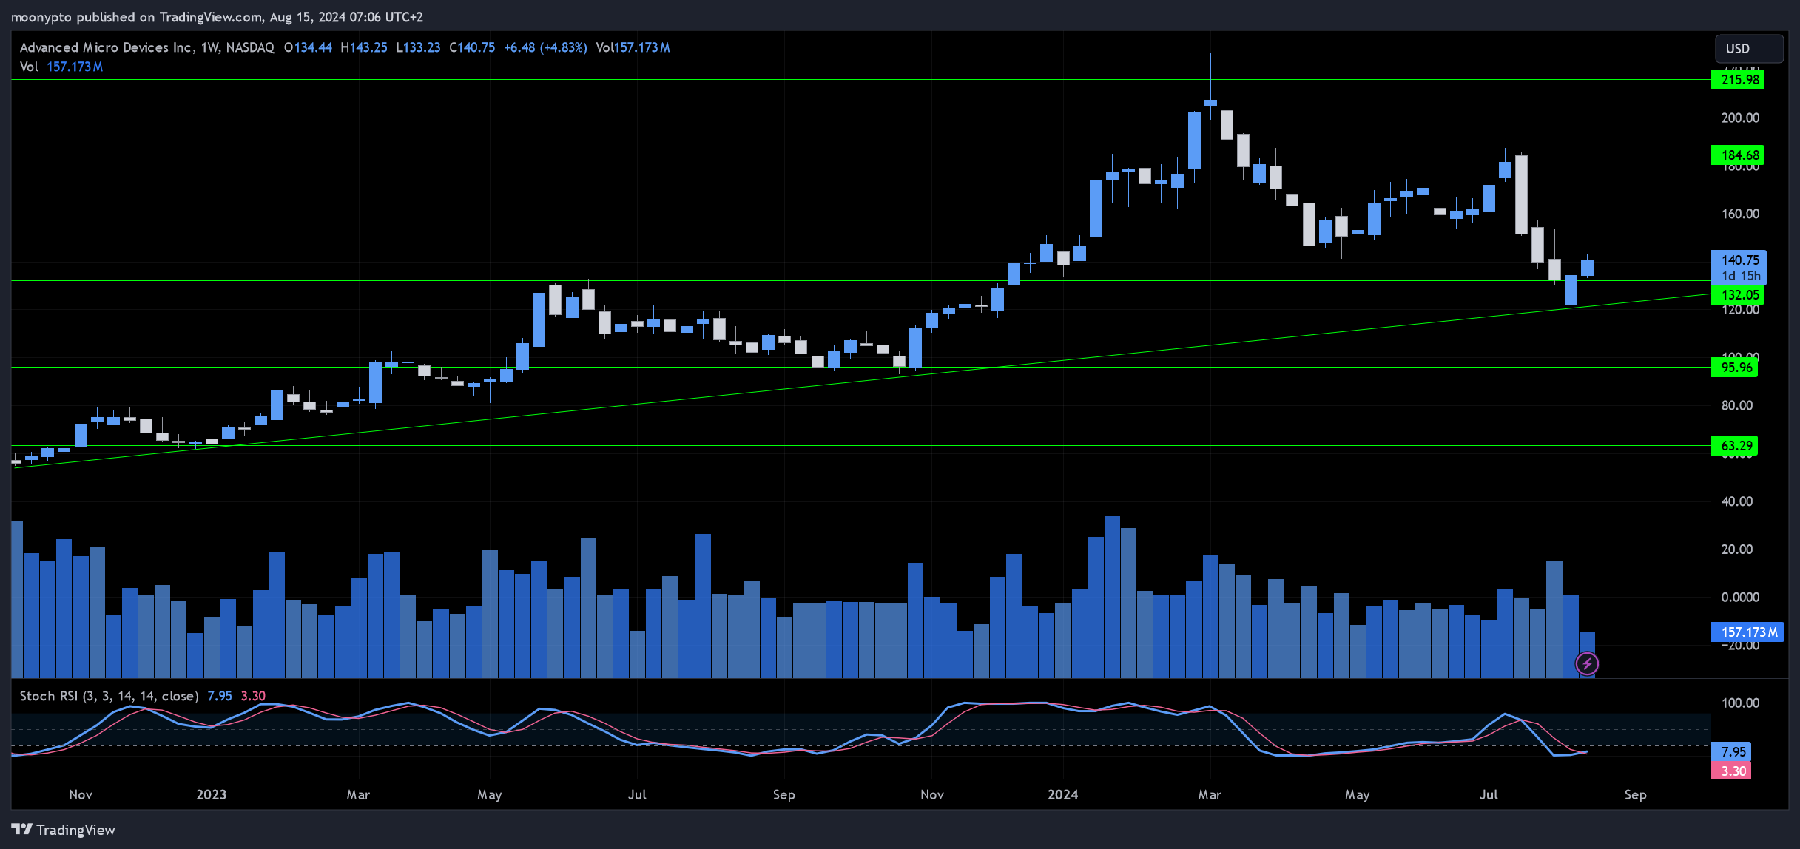The width and height of the screenshot is (1800, 849).
Task: Click the 184.68 price level label
Action: 1738,155
